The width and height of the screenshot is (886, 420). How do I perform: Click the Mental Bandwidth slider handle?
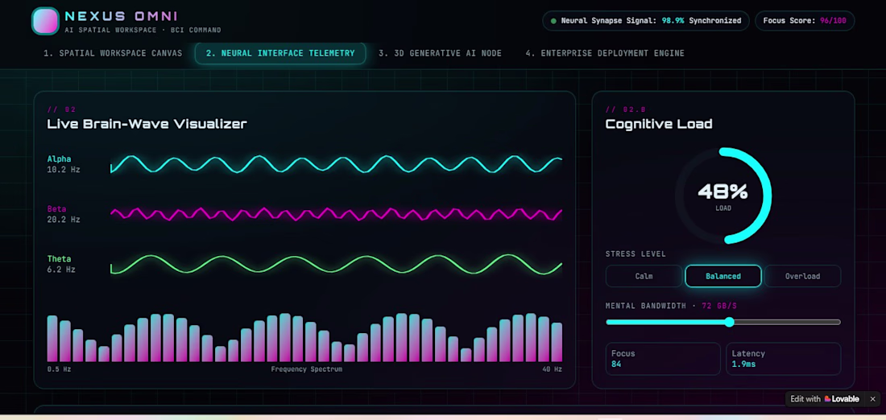(730, 322)
